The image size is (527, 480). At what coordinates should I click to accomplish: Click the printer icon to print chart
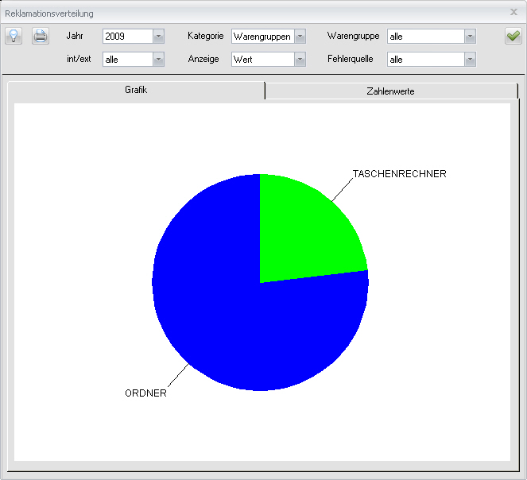coord(41,36)
